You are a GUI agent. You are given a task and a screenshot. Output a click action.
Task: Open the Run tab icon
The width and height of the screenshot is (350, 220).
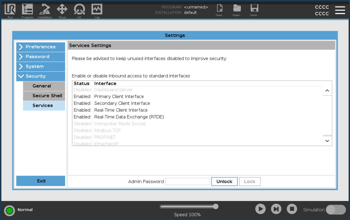point(10,10)
